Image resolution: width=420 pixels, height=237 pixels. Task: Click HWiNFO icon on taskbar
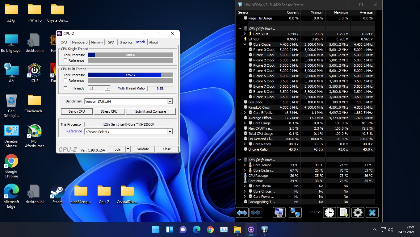pyautogui.click(x=265, y=230)
